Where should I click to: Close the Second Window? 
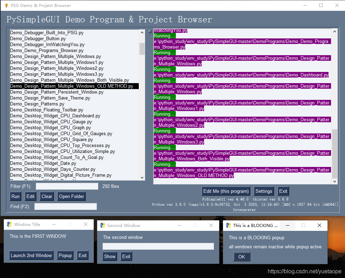click(211, 225)
